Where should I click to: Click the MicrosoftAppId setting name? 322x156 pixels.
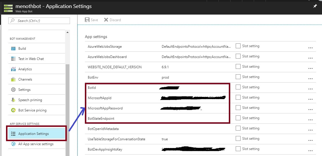[x=99, y=98]
